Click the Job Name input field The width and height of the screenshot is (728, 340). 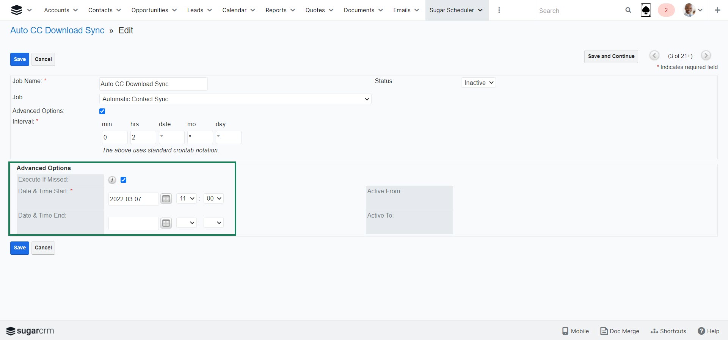(x=153, y=84)
